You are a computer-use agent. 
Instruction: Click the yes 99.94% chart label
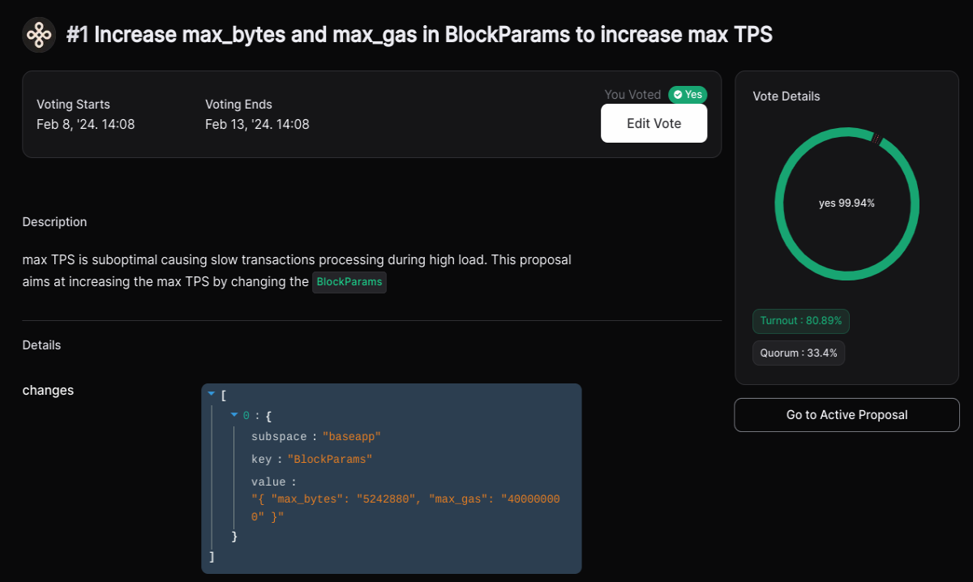click(x=847, y=203)
